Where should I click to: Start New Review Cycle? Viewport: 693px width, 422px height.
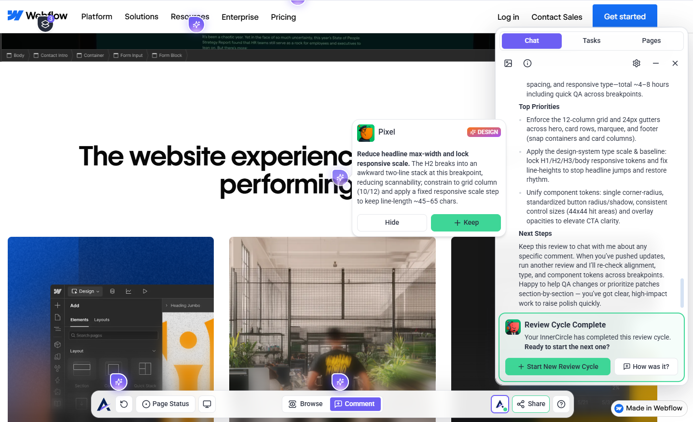tap(558, 367)
